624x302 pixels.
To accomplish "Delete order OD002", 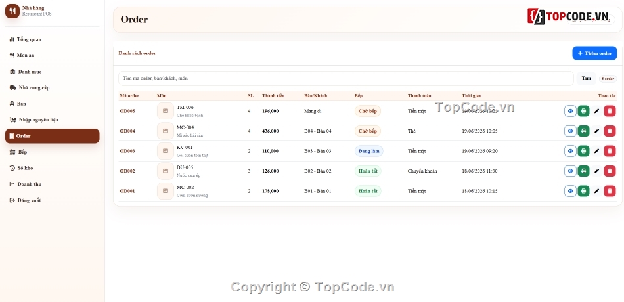I will (x=610, y=171).
